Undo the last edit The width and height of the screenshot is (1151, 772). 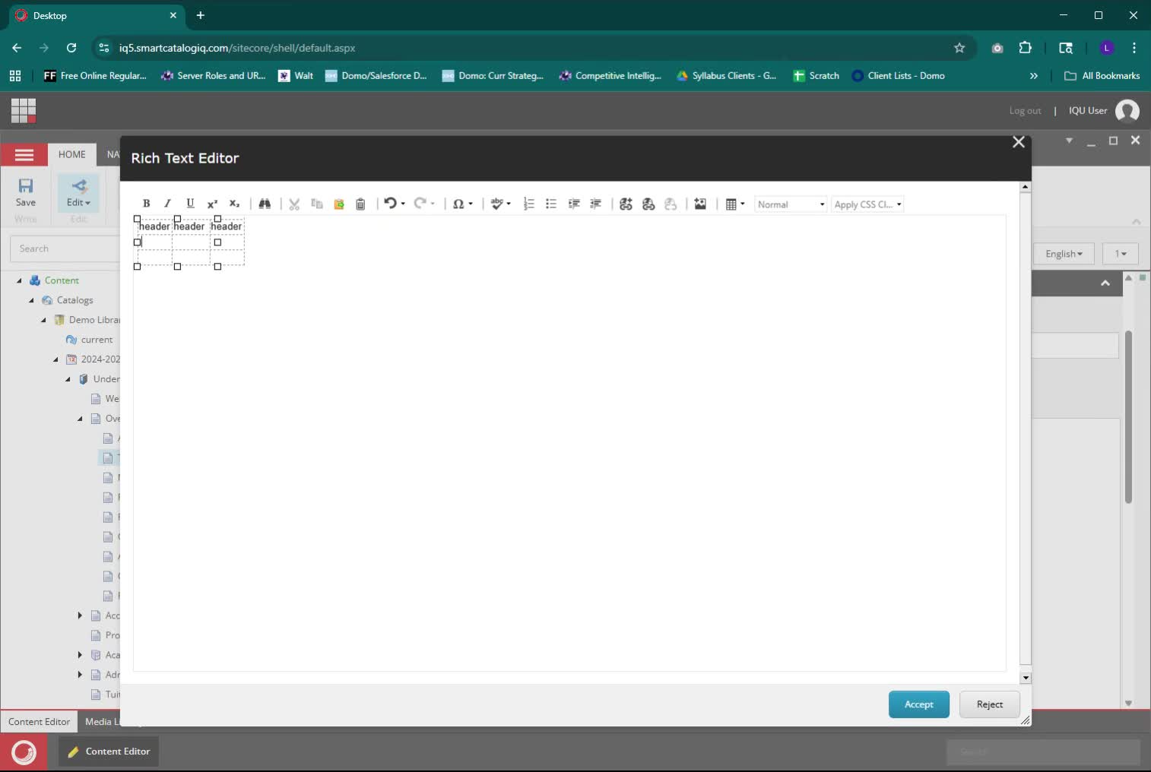pyautogui.click(x=390, y=204)
